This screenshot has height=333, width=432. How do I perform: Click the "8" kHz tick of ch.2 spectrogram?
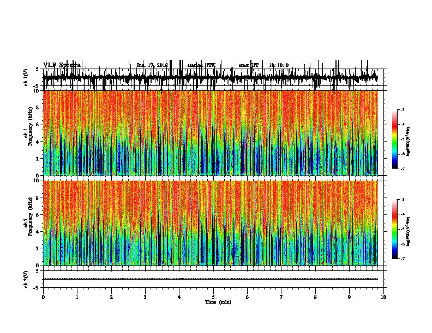38,198
